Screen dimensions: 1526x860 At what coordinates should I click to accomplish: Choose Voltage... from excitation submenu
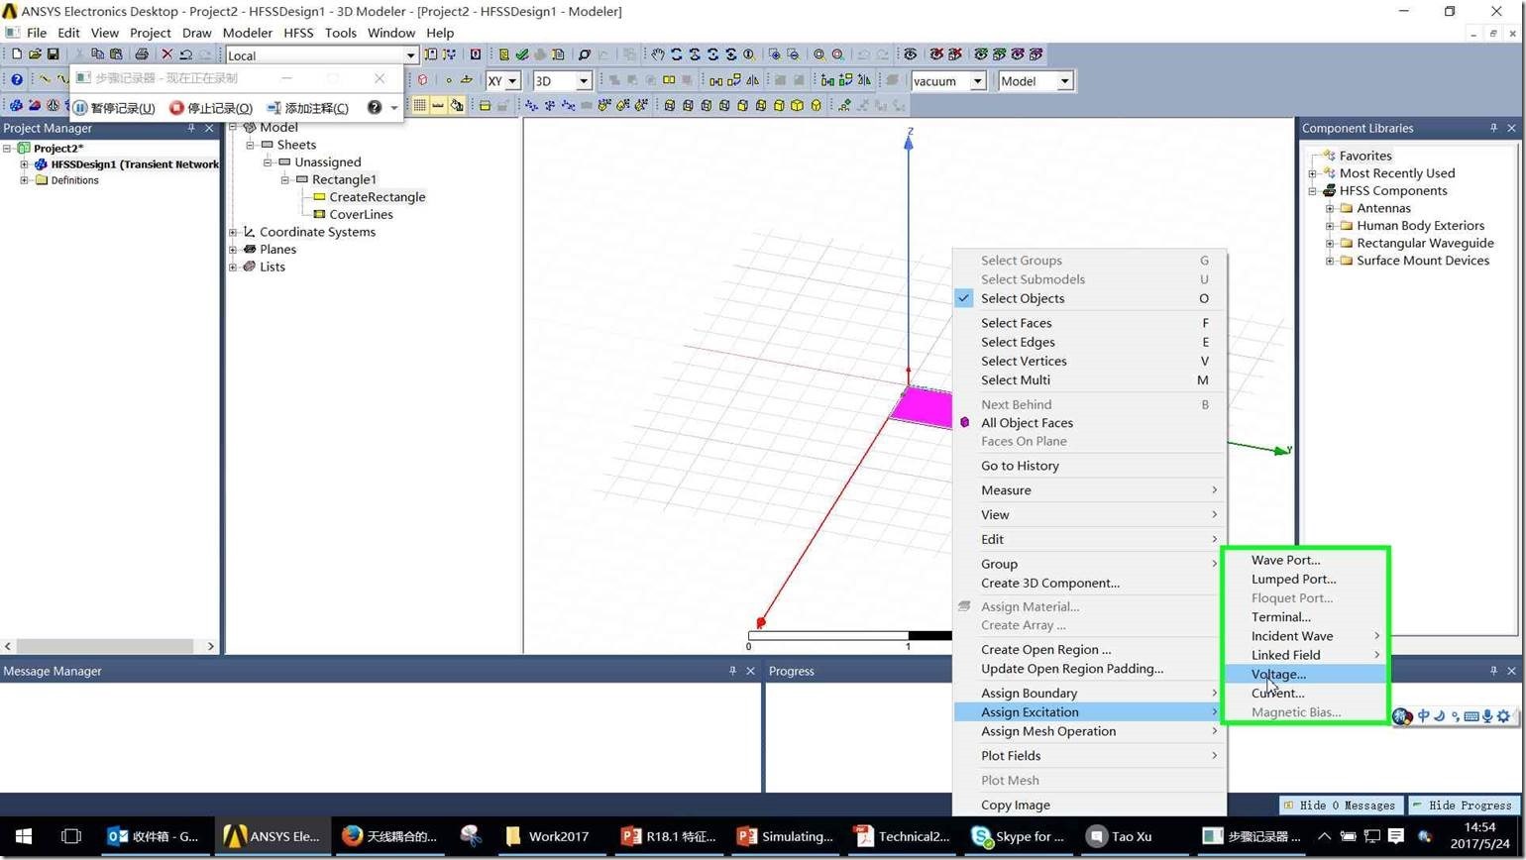pos(1278,674)
